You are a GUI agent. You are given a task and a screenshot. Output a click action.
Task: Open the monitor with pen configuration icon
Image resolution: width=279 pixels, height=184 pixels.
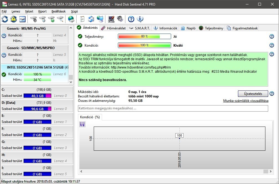click(x=111, y=19)
